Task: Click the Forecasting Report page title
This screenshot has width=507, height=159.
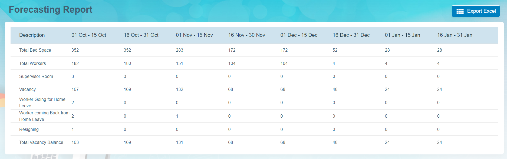Action: [x=51, y=9]
